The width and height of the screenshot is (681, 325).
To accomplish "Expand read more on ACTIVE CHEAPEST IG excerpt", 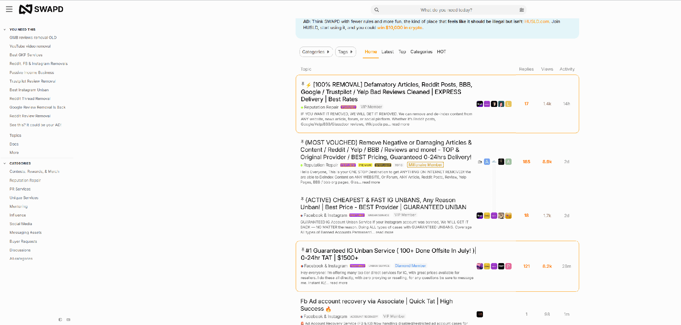I will (384, 232).
